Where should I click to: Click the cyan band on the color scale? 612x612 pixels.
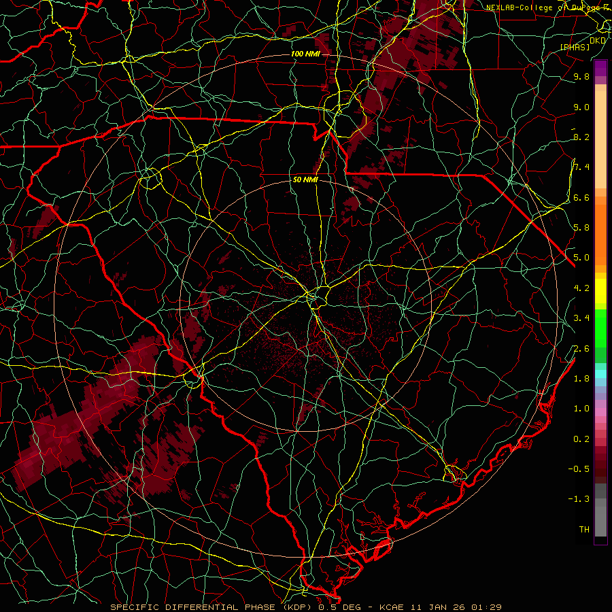(600, 373)
